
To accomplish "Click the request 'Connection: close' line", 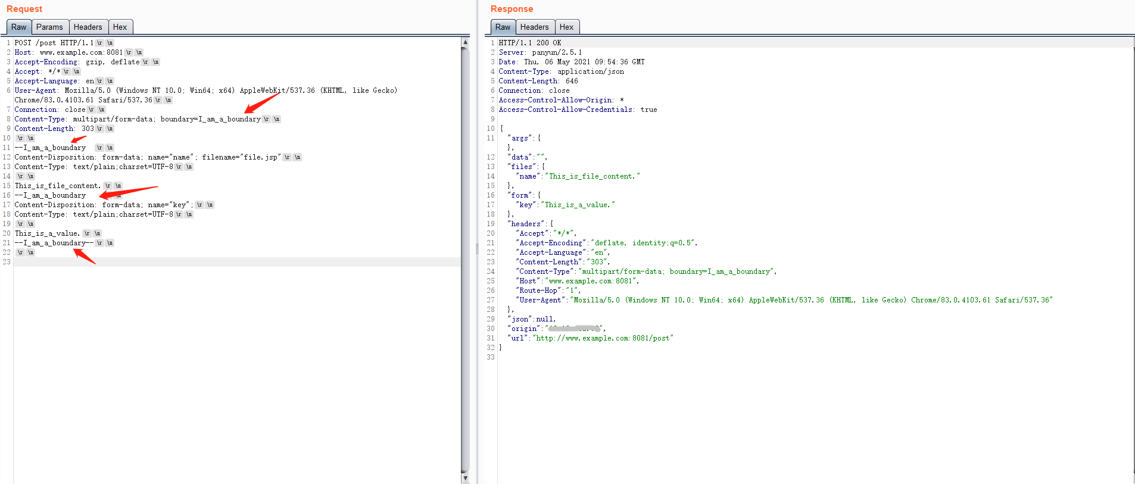I will 50,110.
